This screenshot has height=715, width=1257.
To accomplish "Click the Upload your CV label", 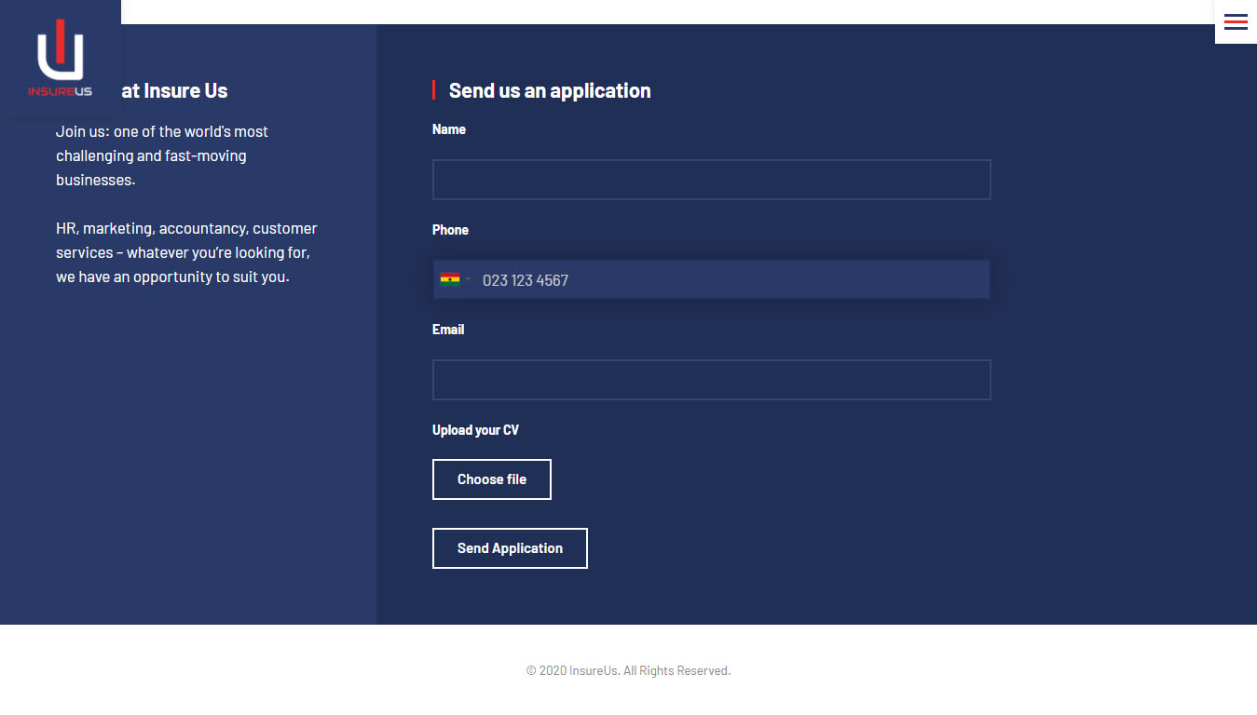I will click(475, 430).
